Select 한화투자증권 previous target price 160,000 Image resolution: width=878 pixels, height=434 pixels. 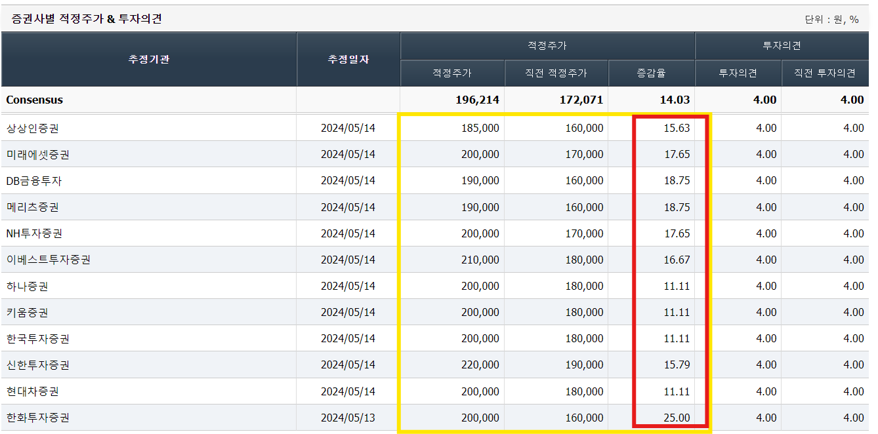[x=584, y=418]
